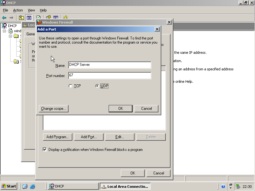This screenshot has width=255, height=191.
Task: Click the yellow starburst toolbar icon
Action: (x=65, y=18)
